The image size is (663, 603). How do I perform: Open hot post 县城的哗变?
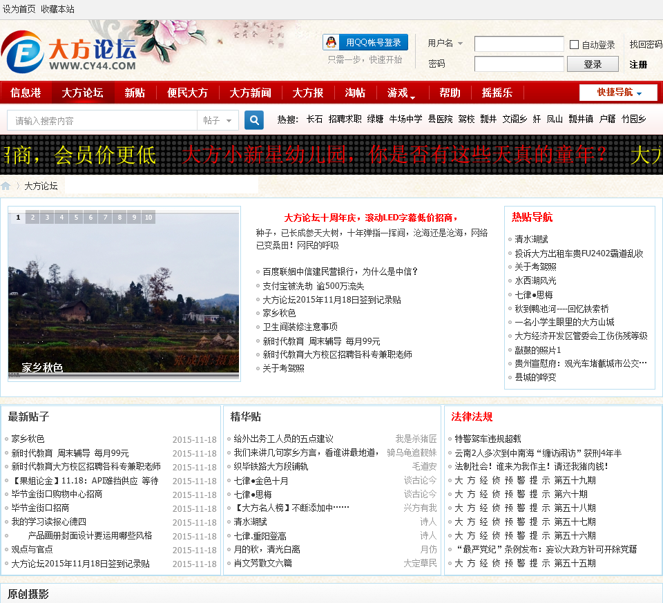[535, 377]
